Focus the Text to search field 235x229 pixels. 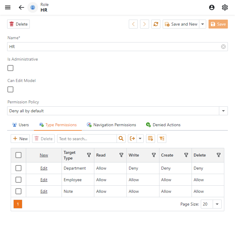click(x=87, y=139)
